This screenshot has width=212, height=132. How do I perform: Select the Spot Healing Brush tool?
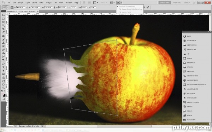(x=4, y=36)
